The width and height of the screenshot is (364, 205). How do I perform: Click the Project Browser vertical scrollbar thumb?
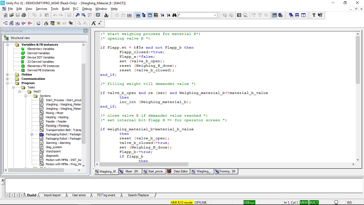click(x=83, y=104)
